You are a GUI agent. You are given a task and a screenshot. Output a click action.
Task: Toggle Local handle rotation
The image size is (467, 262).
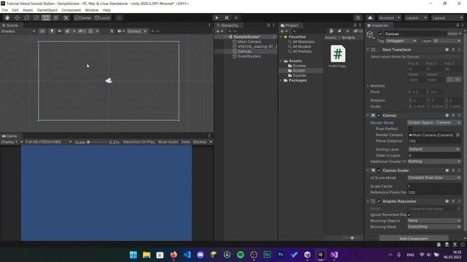tap(102, 17)
